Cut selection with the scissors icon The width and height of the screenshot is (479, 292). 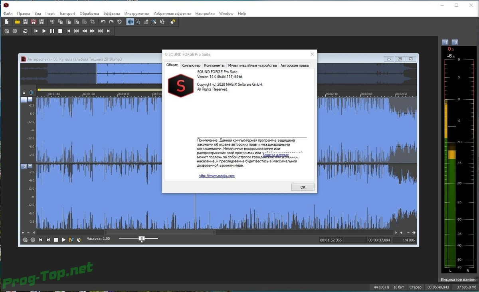[52, 22]
